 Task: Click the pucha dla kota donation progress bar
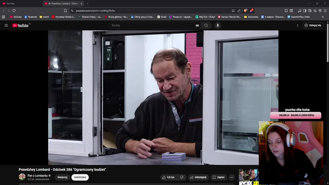pyautogui.click(x=296, y=115)
